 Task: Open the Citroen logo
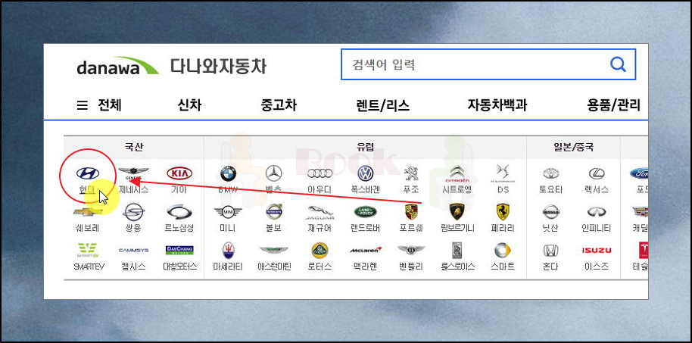[457, 173]
